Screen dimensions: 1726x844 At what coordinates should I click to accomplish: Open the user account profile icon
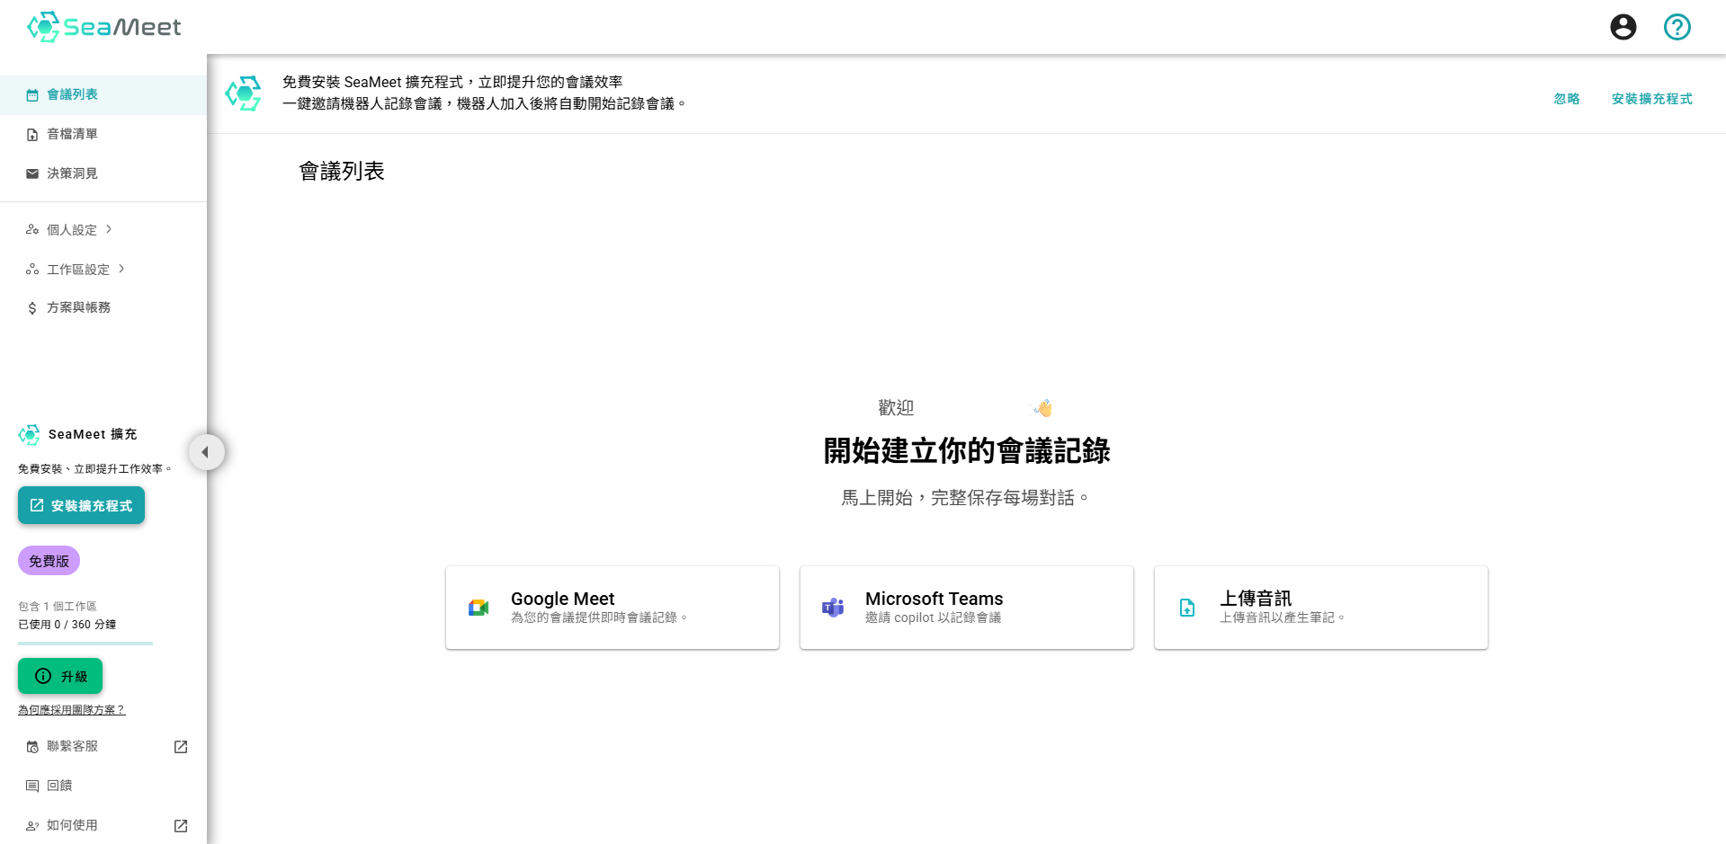tap(1623, 27)
